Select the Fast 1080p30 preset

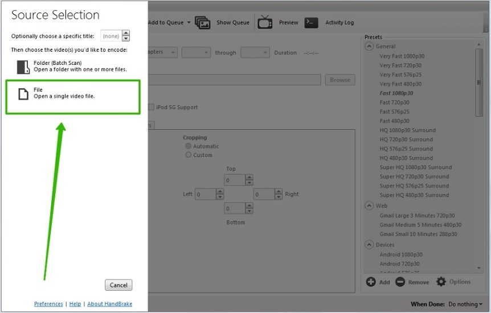(396, 93)
